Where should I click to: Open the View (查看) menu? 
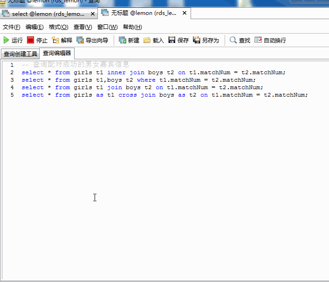coord(82,27)
